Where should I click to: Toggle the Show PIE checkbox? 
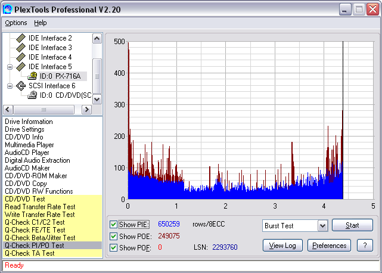click(x=113, y=224)
